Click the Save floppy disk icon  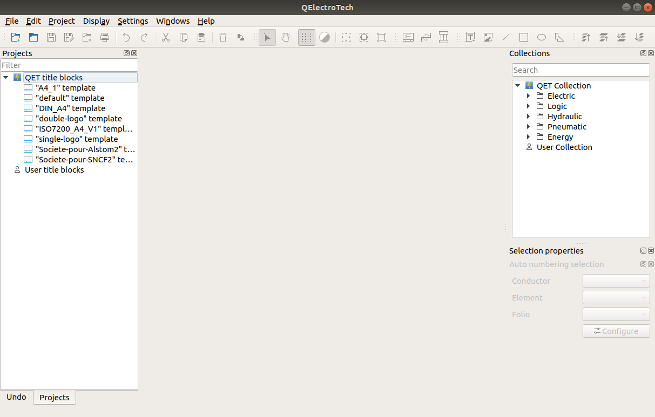tap(51, 37)
